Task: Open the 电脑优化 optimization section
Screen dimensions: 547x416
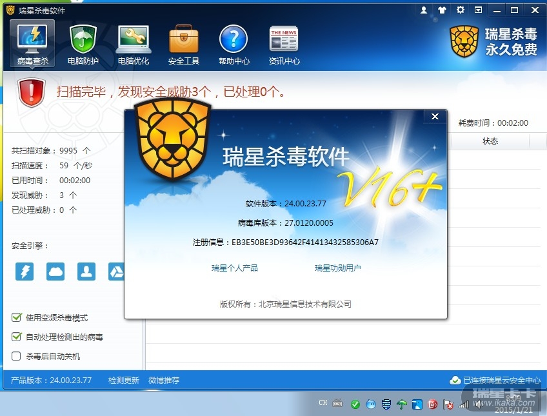Action: [x=134, y=45]
